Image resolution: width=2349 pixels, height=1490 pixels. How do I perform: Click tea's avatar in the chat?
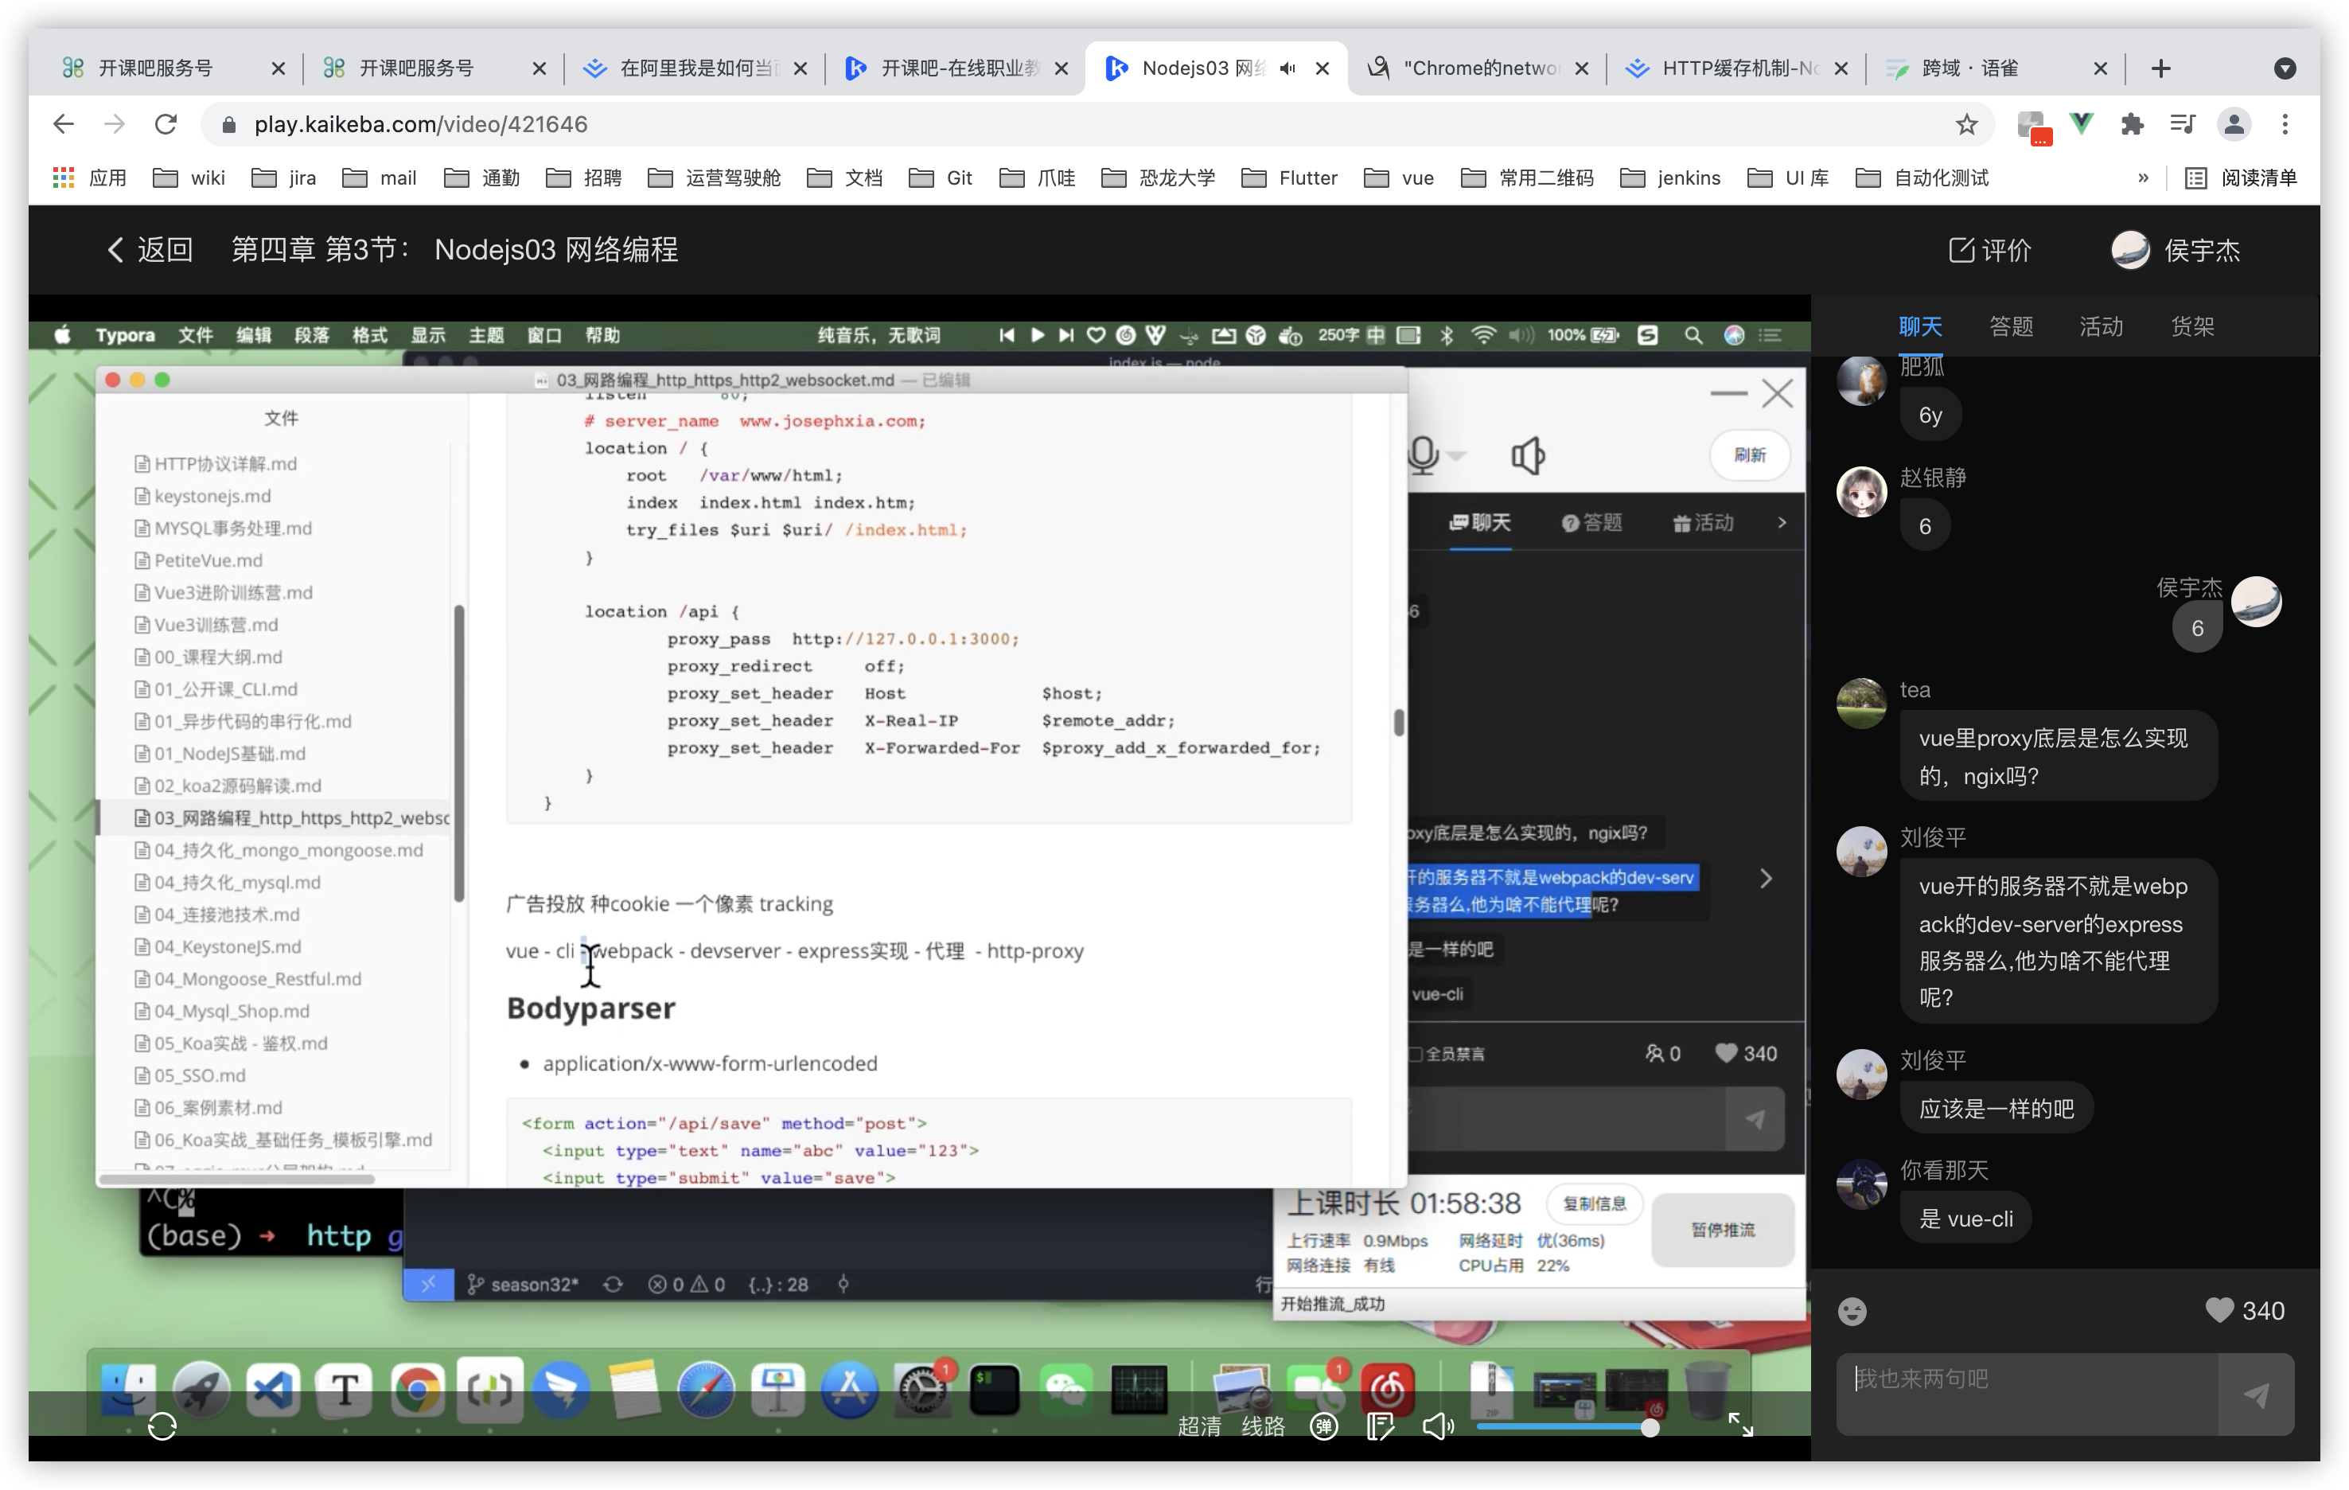1861,704
